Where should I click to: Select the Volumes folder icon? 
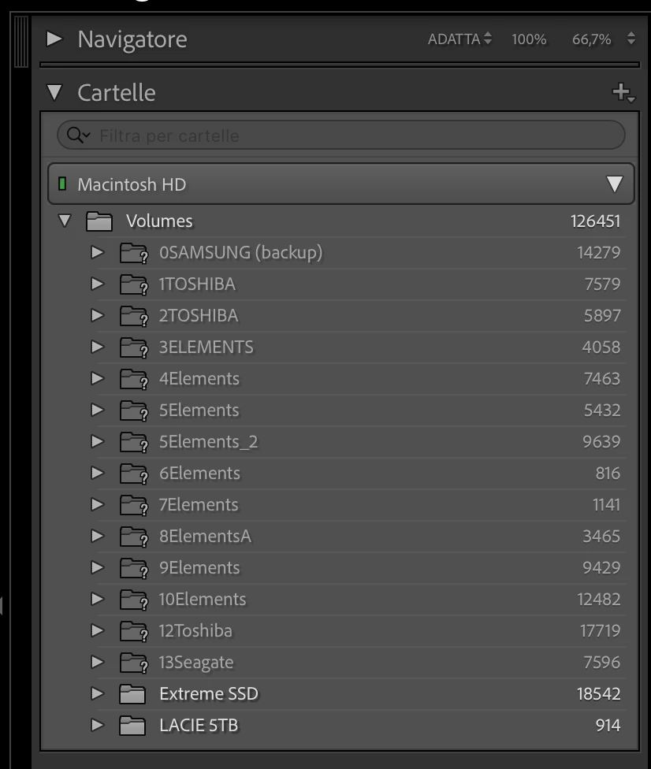99,221
